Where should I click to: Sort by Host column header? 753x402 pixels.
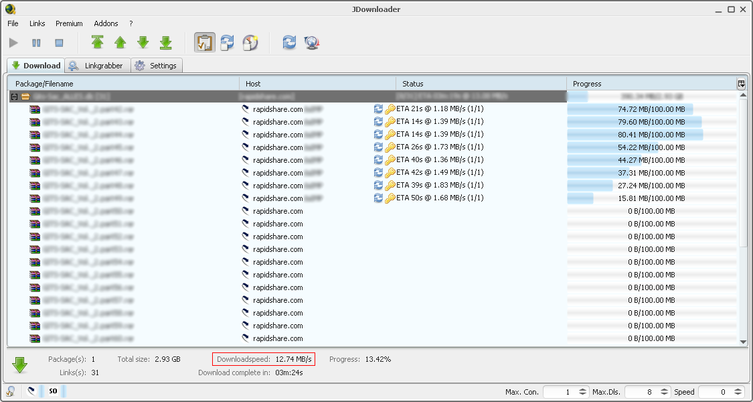[317, 84]
